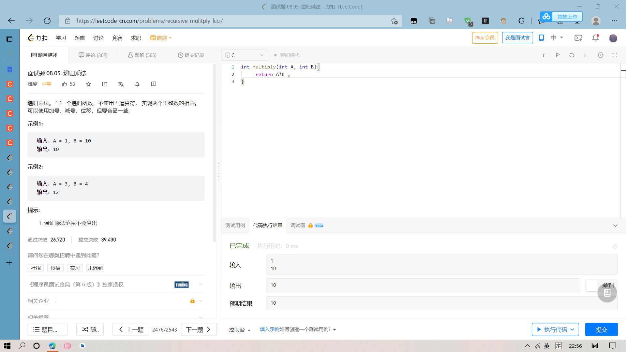The image size is (626, 352).
Task: Click the 我是面试官 button
Action: [517, 38]
